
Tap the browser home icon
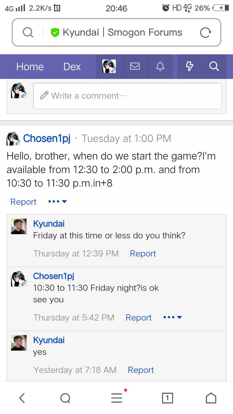[211, 398]
